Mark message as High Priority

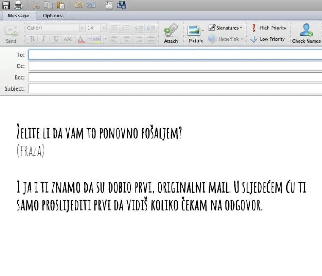coord(269,28)
